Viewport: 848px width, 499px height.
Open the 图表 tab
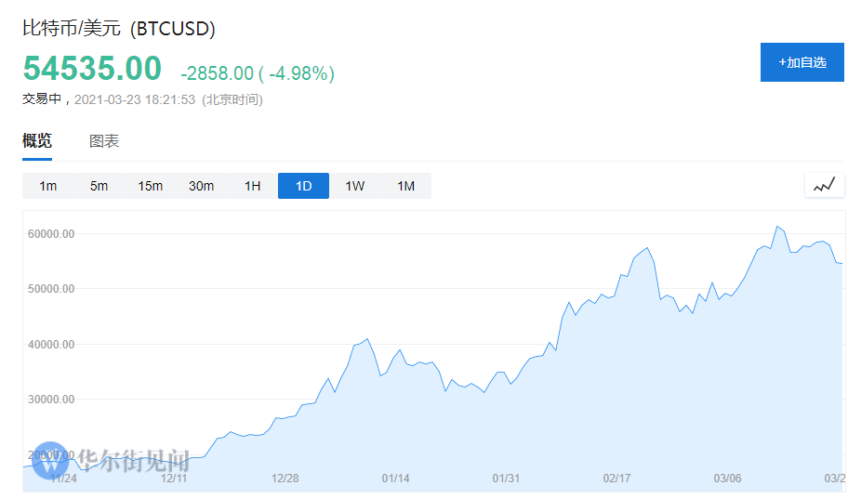point(104,141)
